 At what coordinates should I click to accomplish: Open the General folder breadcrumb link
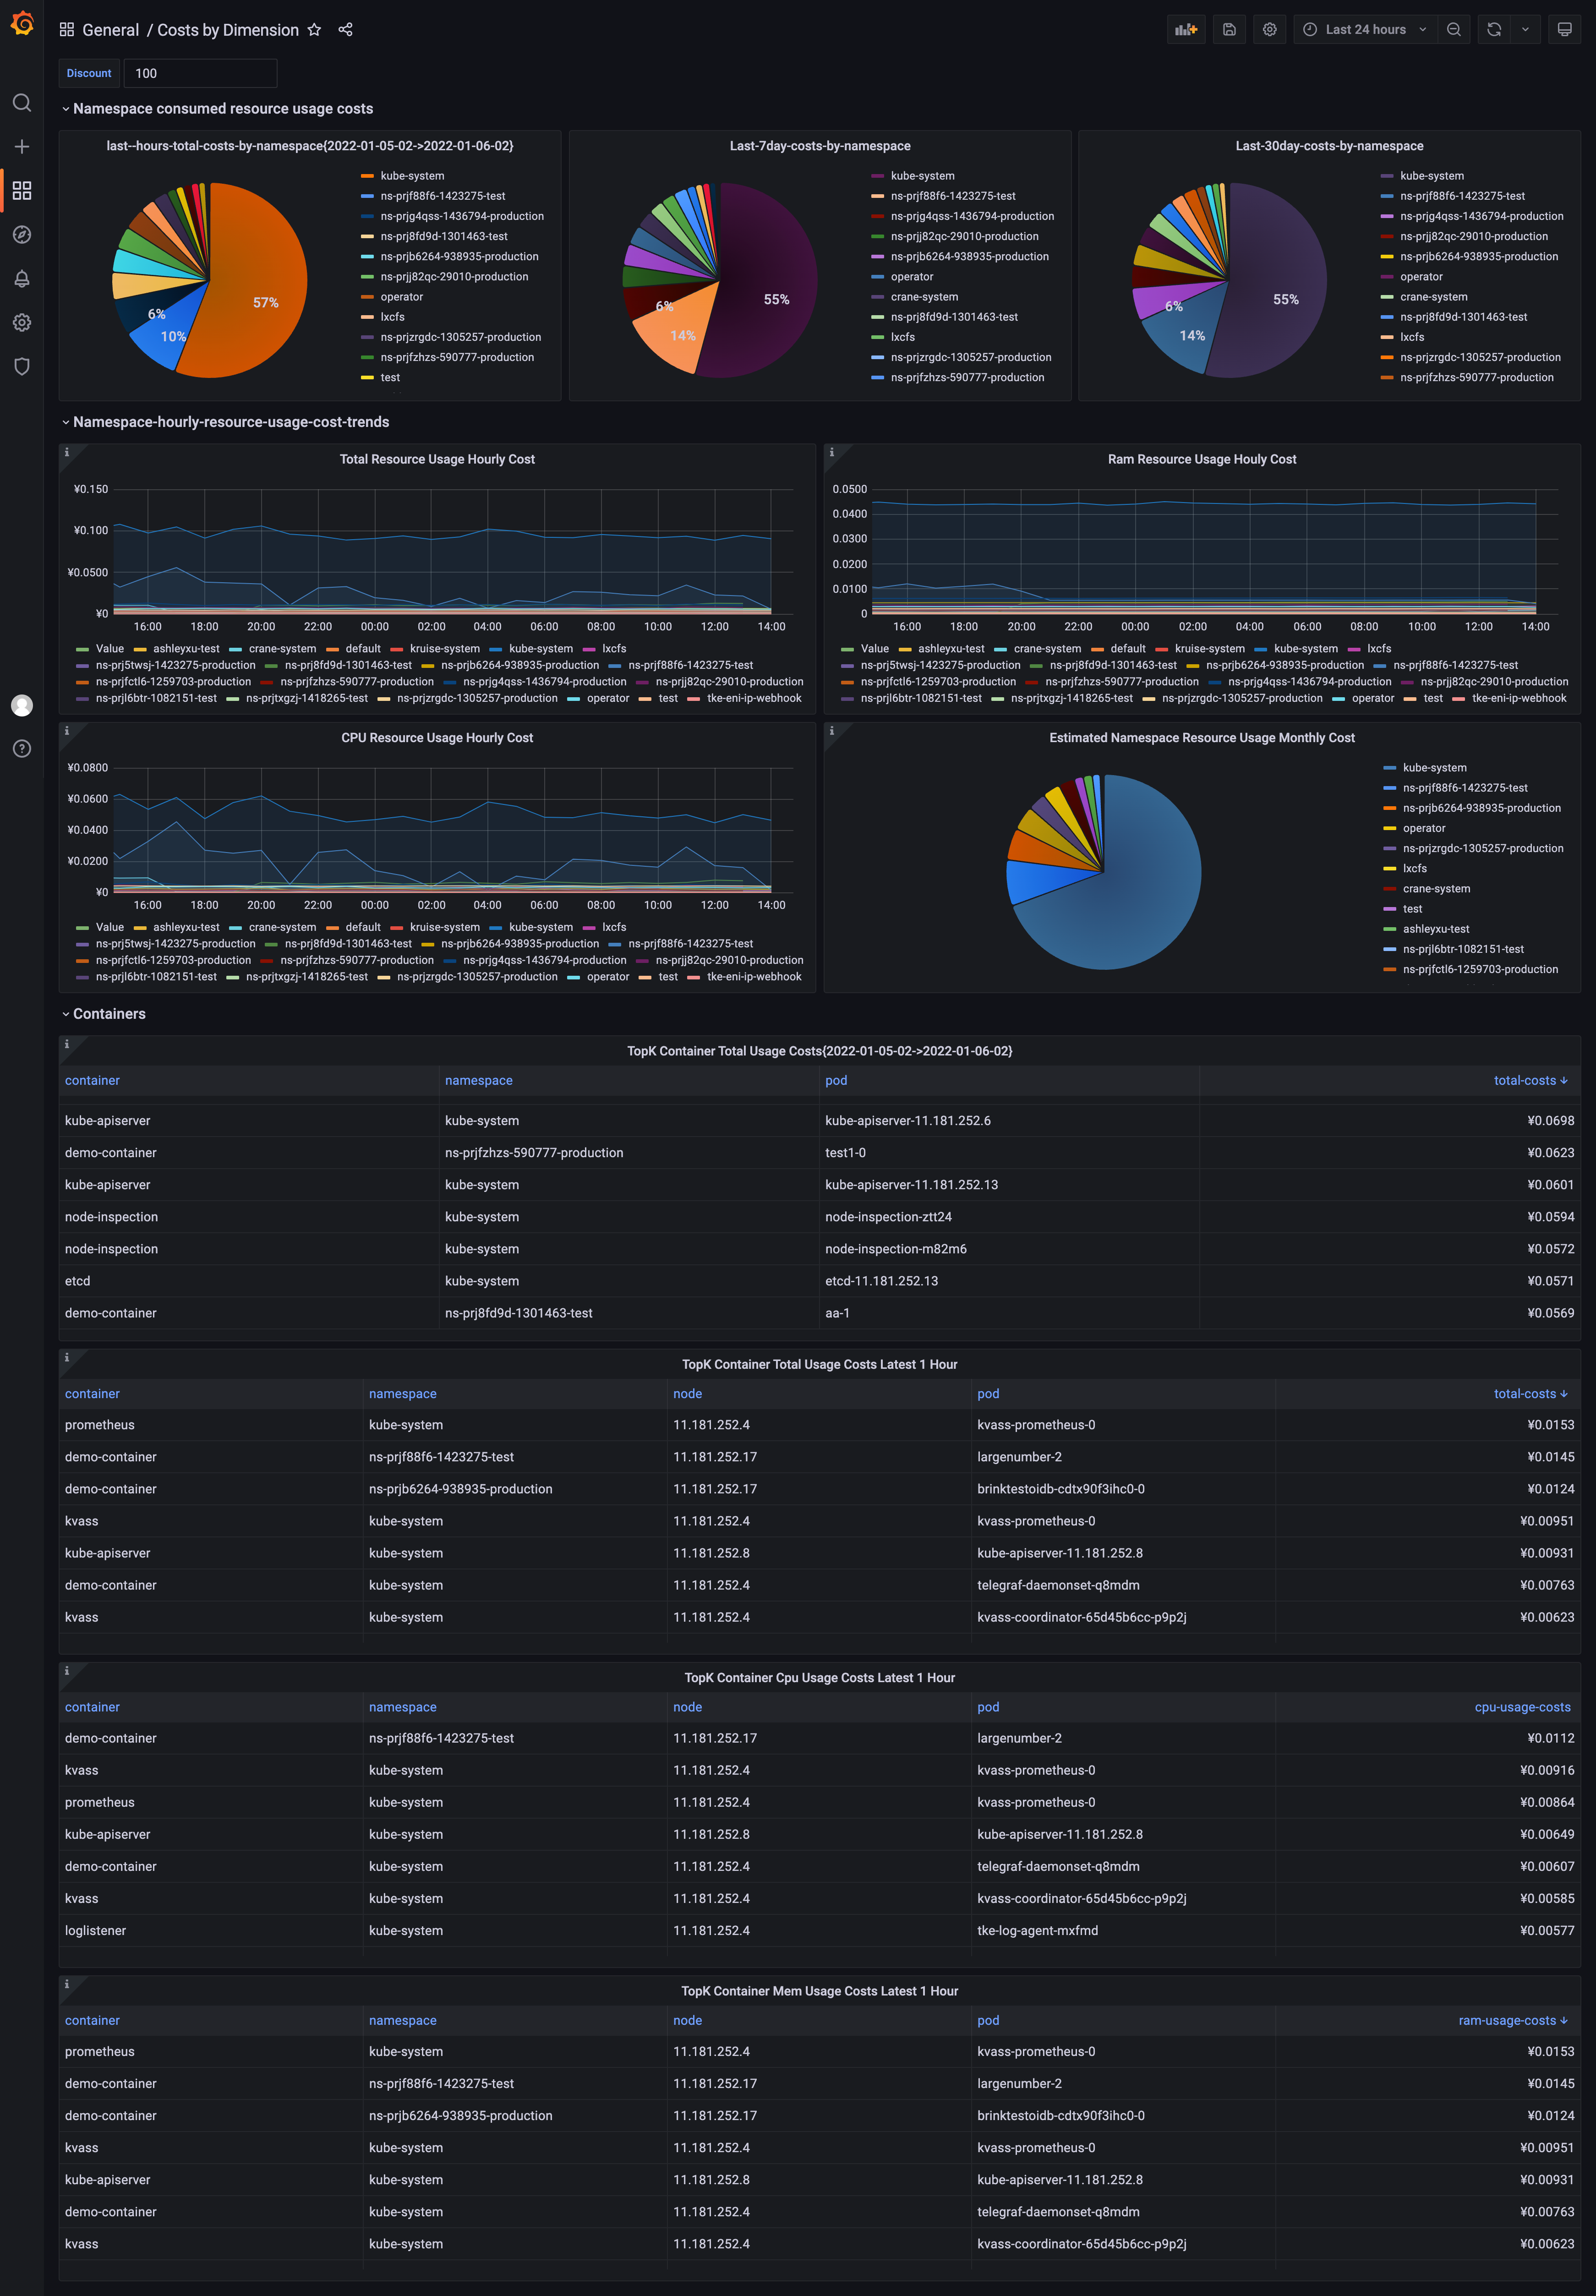tap(110, 30)
